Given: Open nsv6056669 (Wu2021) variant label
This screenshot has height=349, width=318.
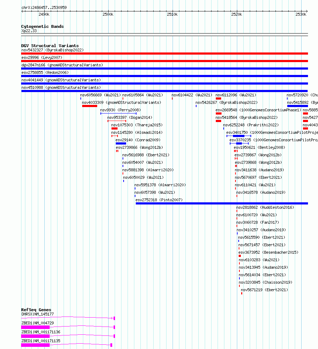Looking at the screenshot, I should [100, 95].
